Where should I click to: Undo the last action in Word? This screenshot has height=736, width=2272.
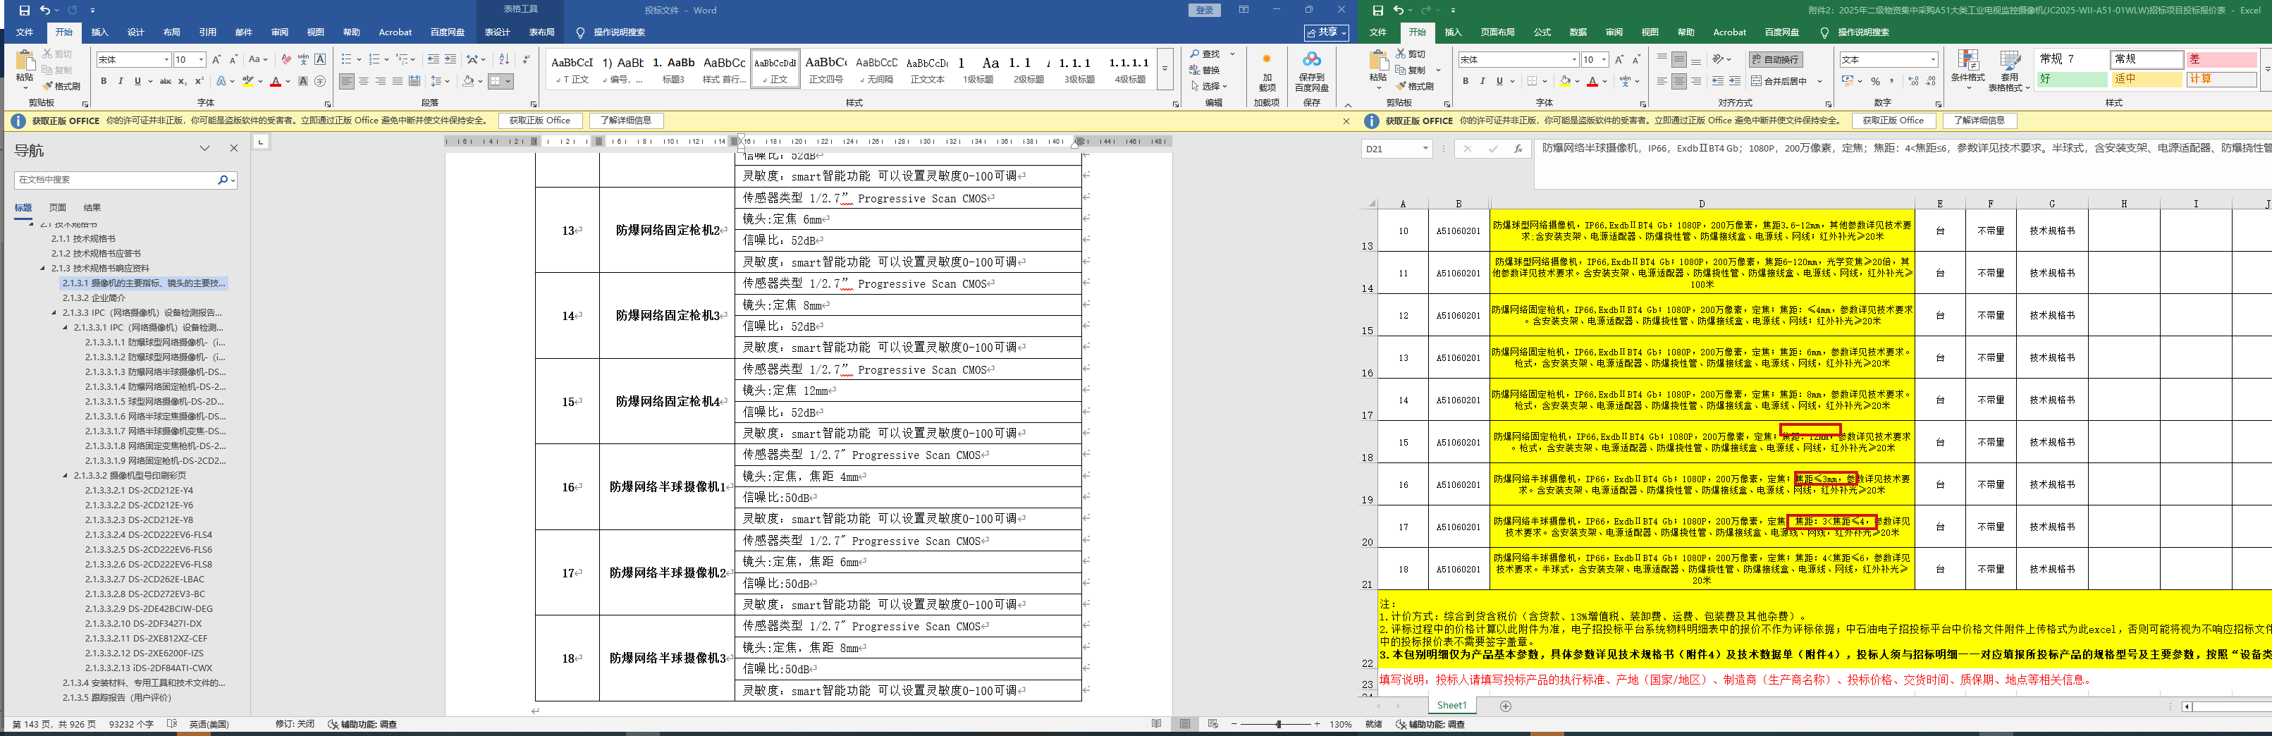(44, 10)
